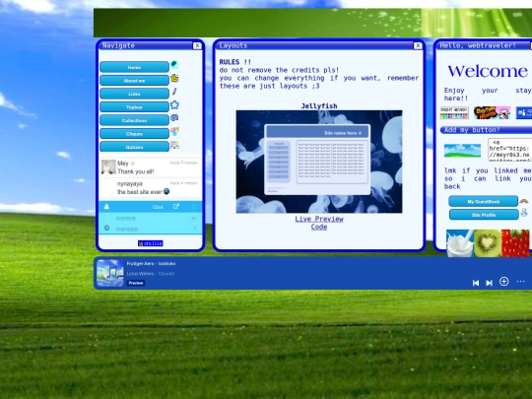Click Mey's avatar in the chatbox
This screenshot has width=532, height=399.
coord(108,166)
